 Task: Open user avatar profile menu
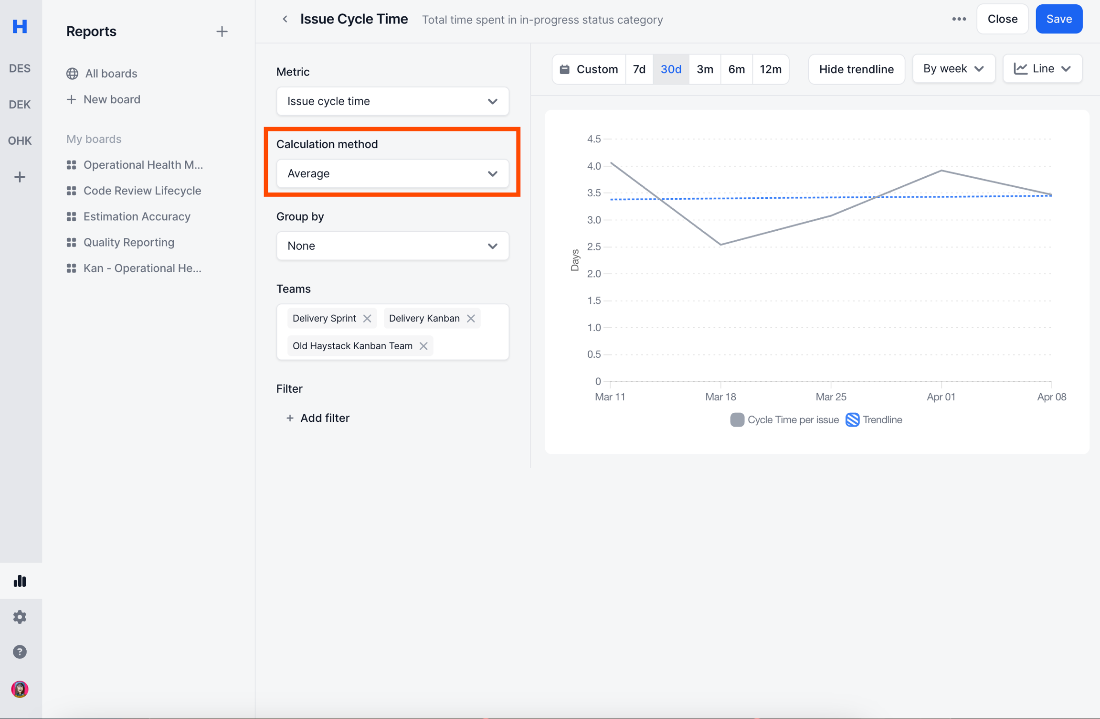pos(20,689)
